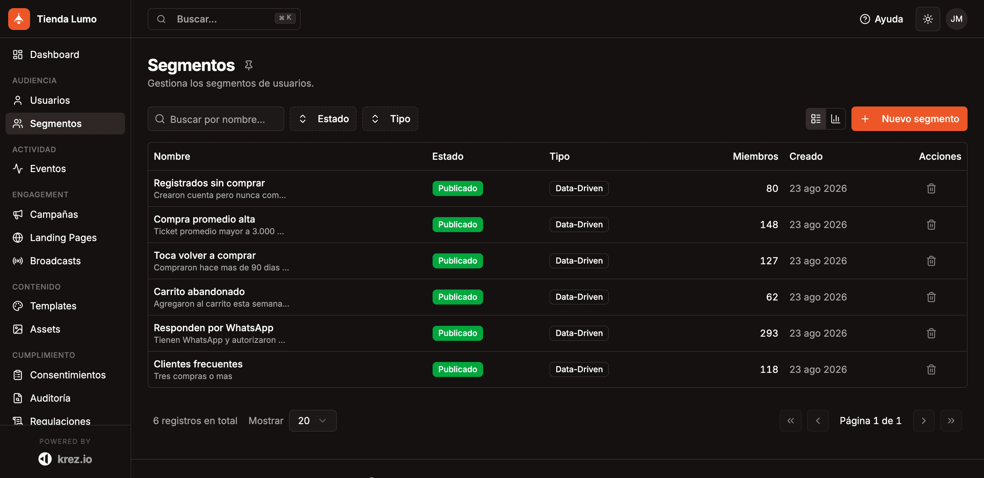The height and width of the screenshot is (478, 984).
Task: Expand the Mostrar 20 rows selector
Action: pyautogui.click(x=312, y=421)
